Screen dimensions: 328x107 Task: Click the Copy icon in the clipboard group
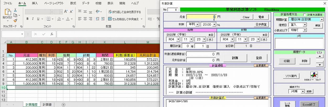[15, 15]
